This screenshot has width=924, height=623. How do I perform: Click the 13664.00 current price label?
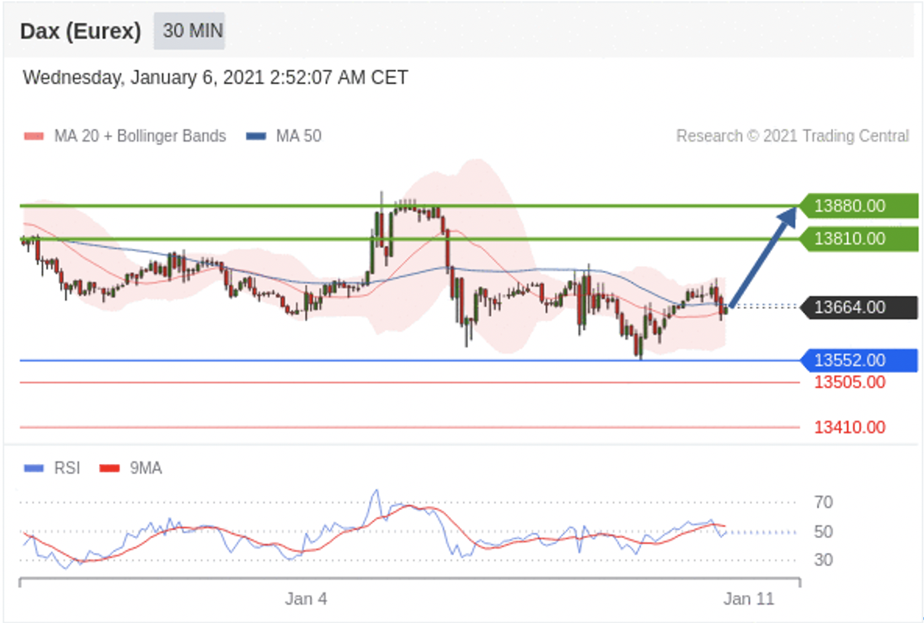coord(859,307)
